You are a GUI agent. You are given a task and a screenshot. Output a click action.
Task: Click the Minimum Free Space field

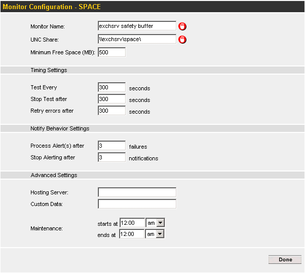112,52
